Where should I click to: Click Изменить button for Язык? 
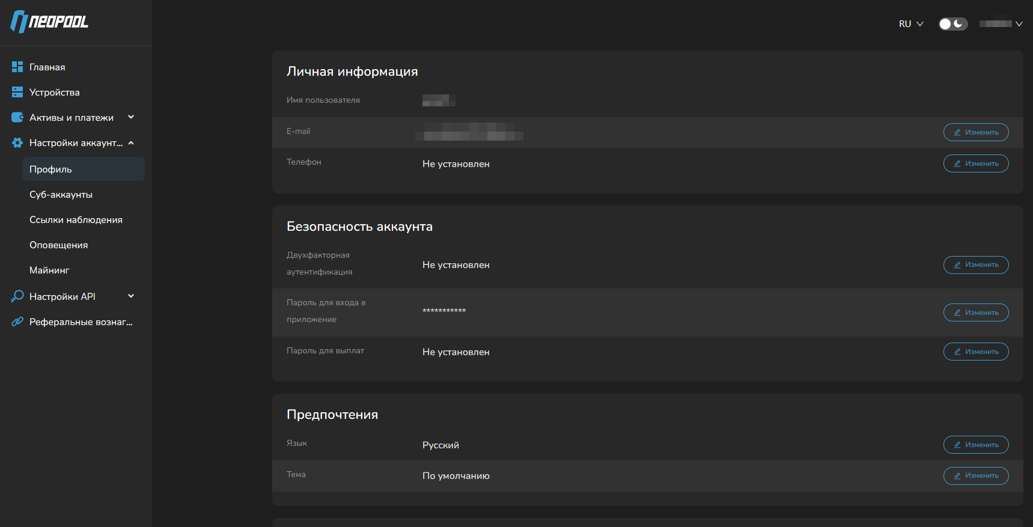point(976,445)
